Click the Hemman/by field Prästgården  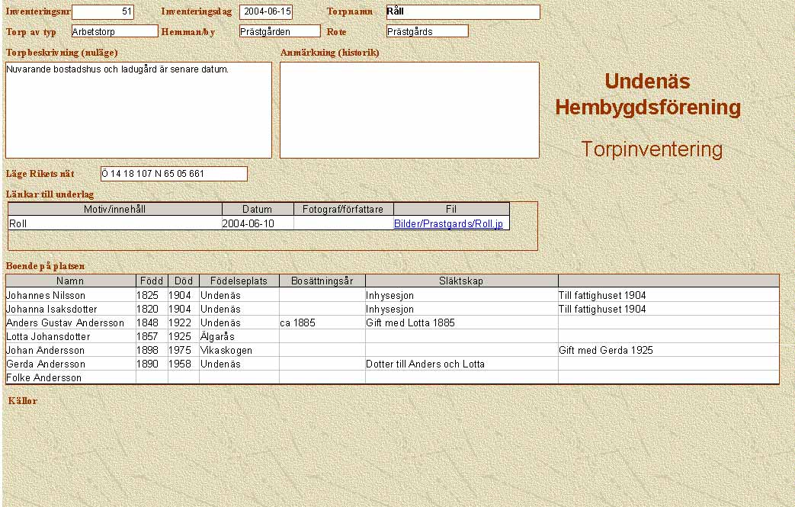tap(279, 31)
